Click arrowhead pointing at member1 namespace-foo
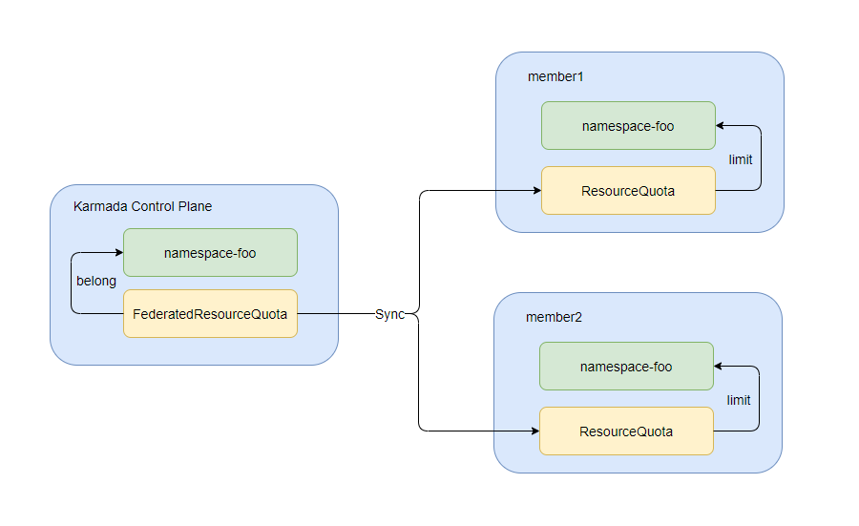Screen dimensions: 859x526 tap(722, 126)
